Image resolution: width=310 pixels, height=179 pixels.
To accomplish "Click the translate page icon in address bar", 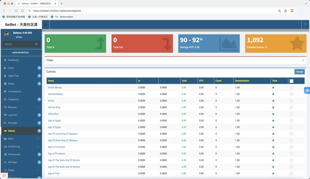I will point(279,11).
